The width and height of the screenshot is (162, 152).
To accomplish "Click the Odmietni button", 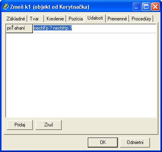I will pos(135,142).
